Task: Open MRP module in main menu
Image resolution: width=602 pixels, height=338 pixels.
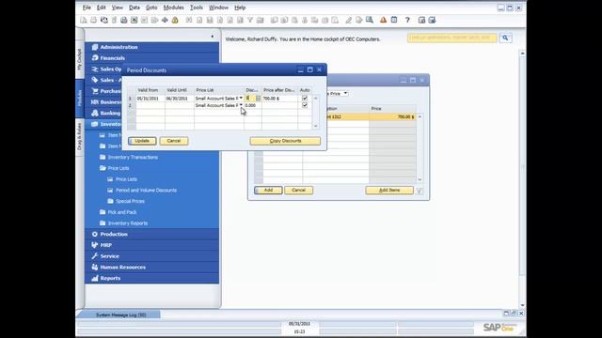Action: pyautogui.click(x=152, y=245)
